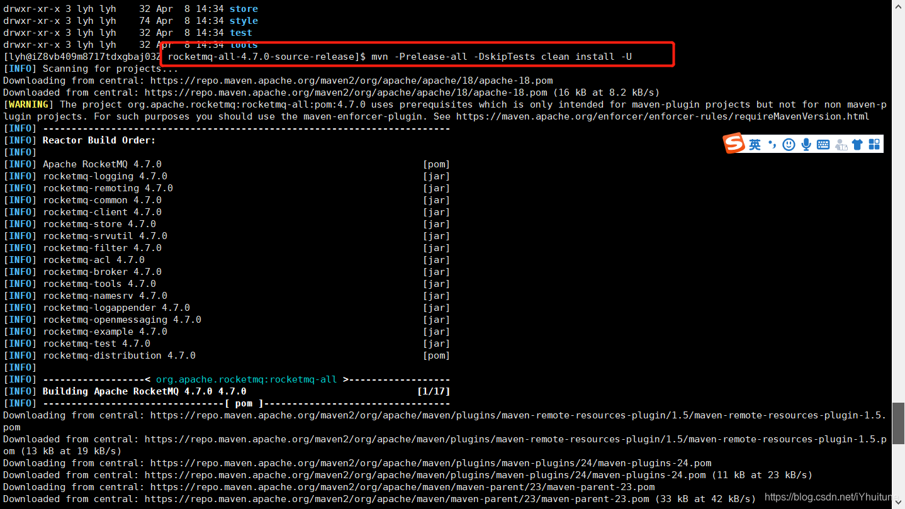Click the 'rocketmq-test 4.7.0' row
Screen dimensions: 905x509
pos(227,344)
